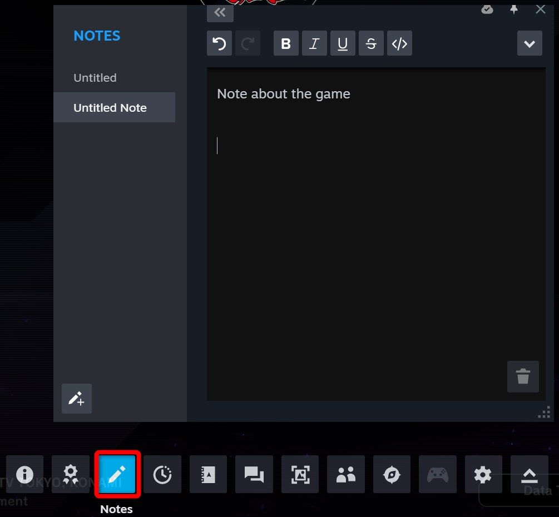Expand extra formatting options with the chevron
559x517 pixels.
[529, 43]
